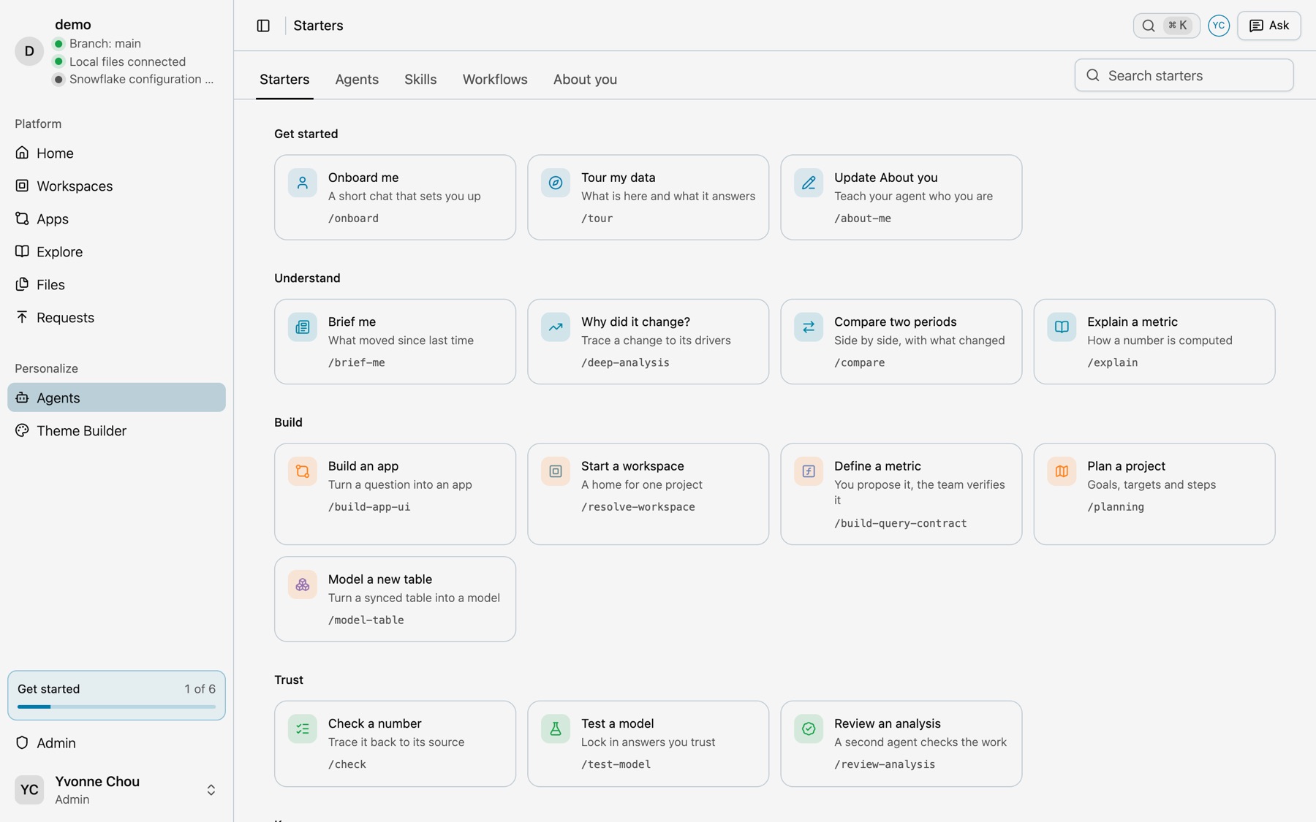This screenshot has width=1316, height=822.
Task: Click the Check a number checklist icon
Action: tap(302, 729)
